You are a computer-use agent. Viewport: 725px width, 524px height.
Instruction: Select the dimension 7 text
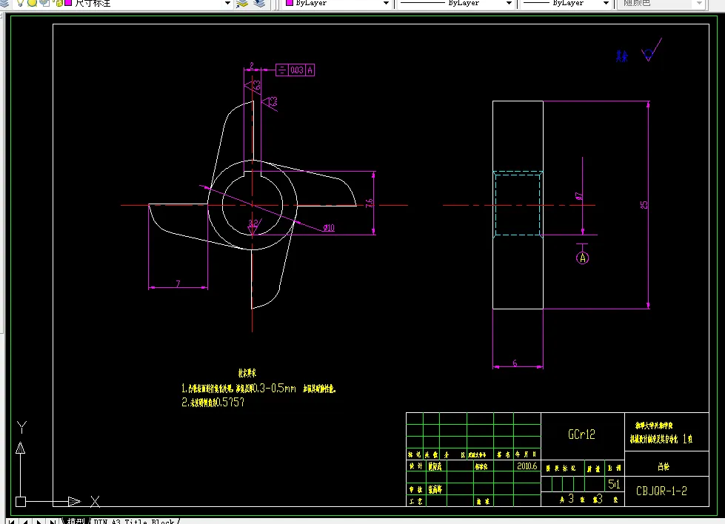point(178,283)
